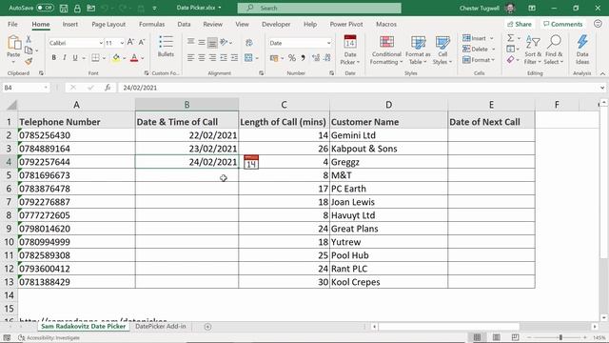609x343 pixels.
Task: Toggle the AutoSave switch
Action: point(45,8)
